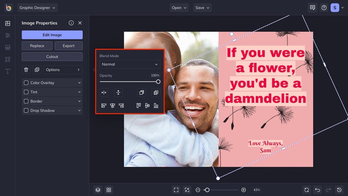Enable the Color Overlay checkbox
348x196 pixels.
tap(26, 83)
